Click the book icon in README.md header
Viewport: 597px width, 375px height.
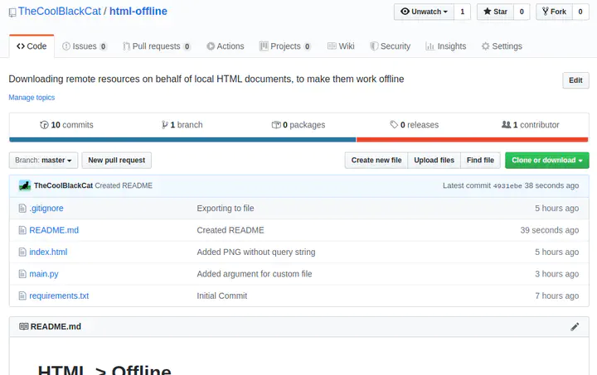pyautogui.click(x=23, y=326)
